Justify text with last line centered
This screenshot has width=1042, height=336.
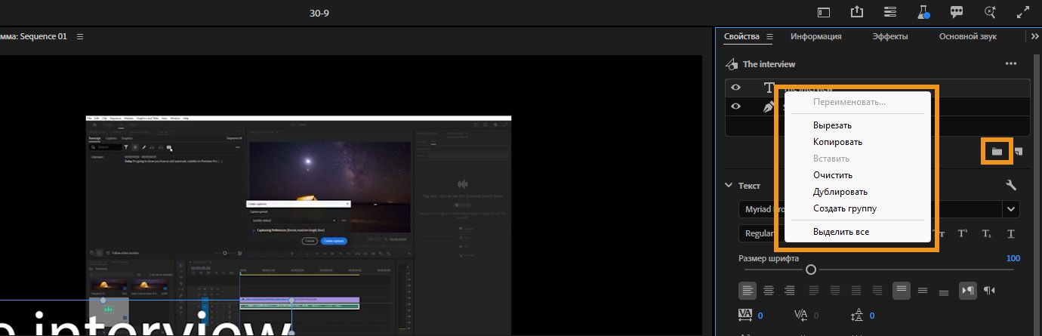(x=834, y=290)
